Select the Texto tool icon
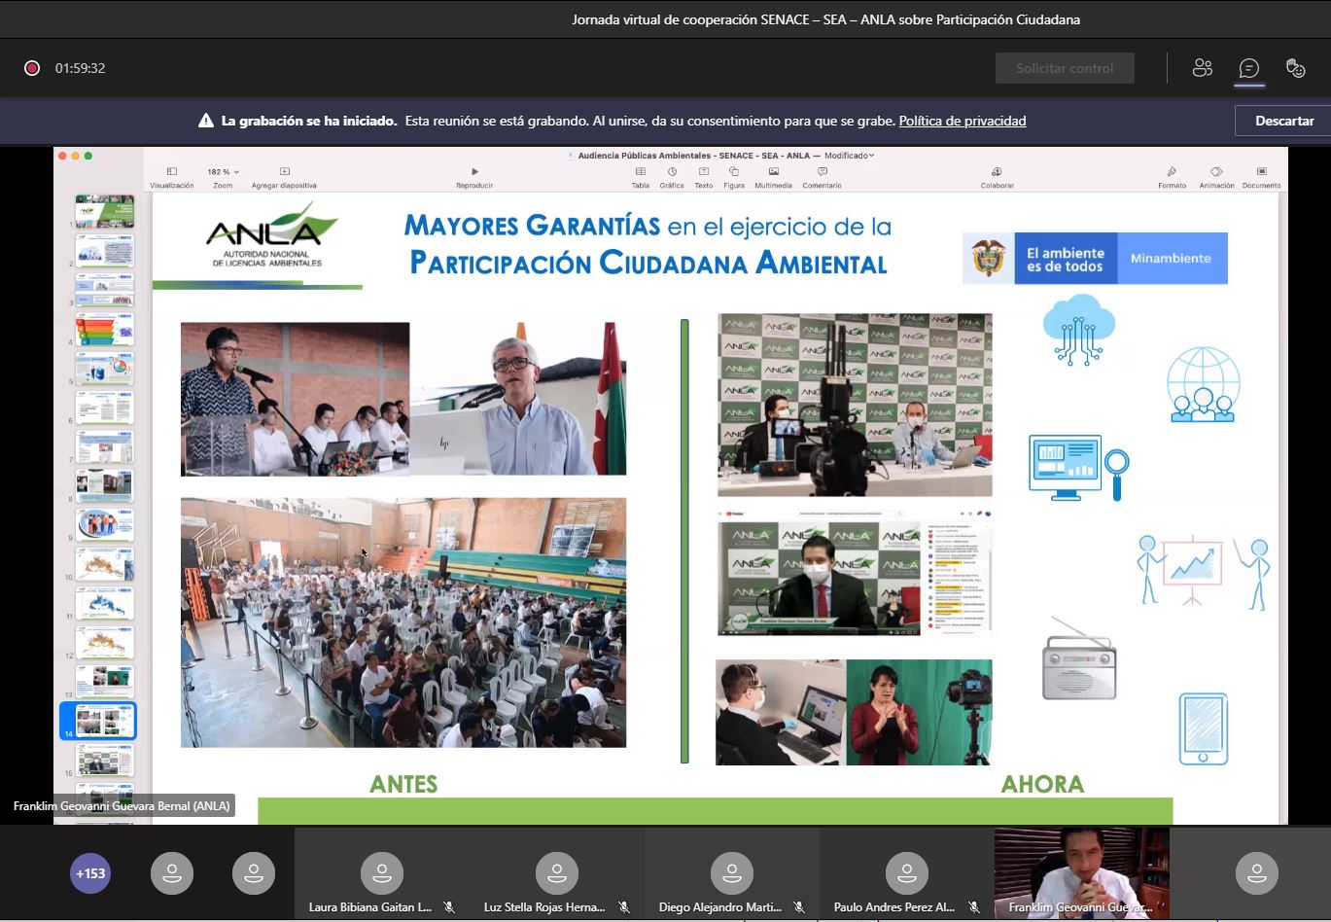1331x922 pixels. click(703, 172)
